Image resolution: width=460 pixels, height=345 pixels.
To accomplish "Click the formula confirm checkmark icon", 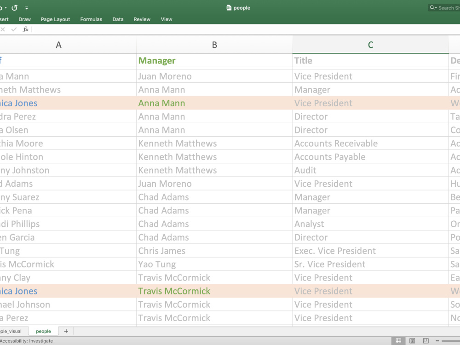I will (x=14, y=29).
